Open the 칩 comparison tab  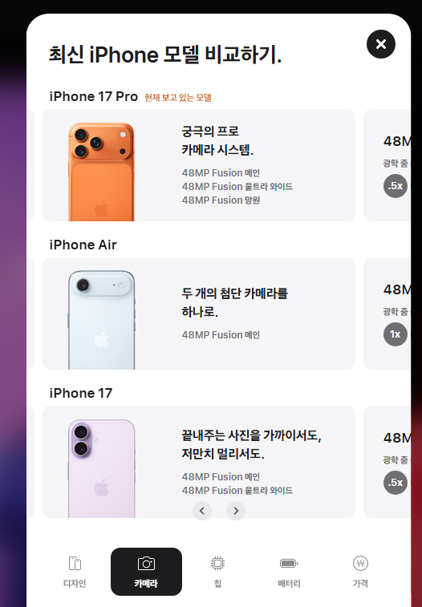coord(217,572)
